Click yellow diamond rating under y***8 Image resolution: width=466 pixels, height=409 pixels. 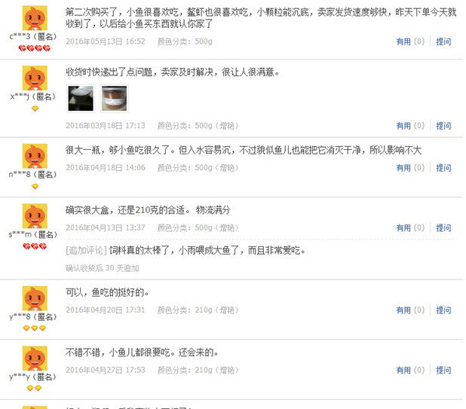tap(35, 328)
